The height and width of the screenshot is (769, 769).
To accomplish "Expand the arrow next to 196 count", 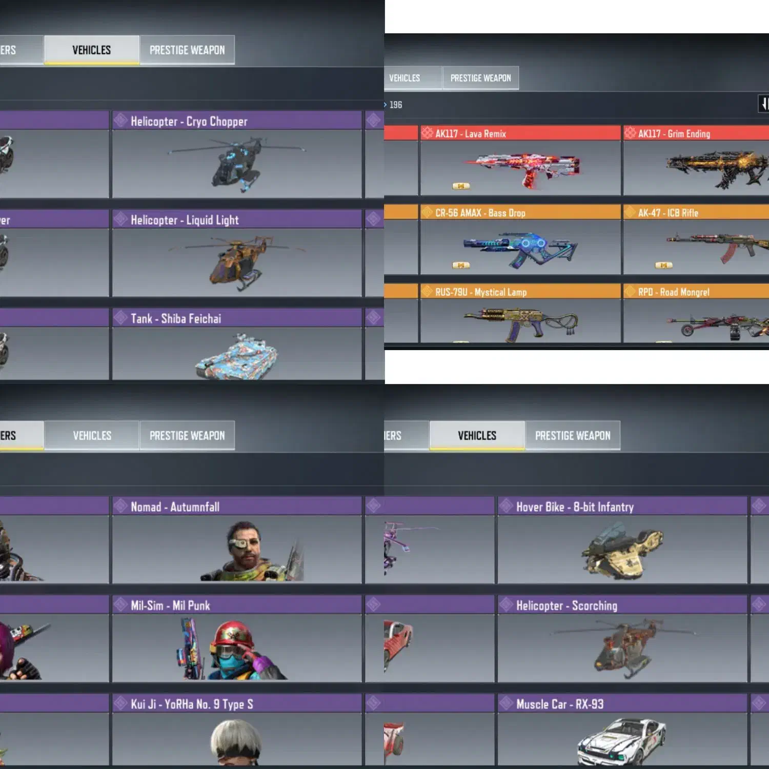I will 385,105.
